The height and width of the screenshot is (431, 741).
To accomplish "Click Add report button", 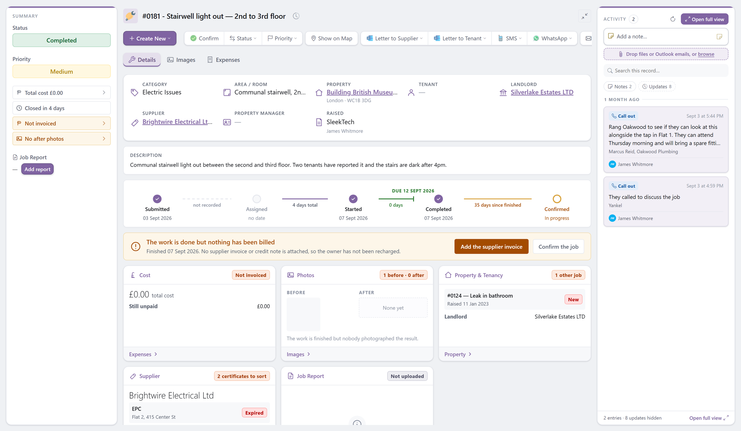I will tap(37, 169).
